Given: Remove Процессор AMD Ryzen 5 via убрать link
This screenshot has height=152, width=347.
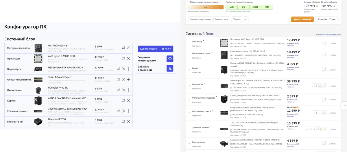Looking at the screenshot, I should click(332, 43).
